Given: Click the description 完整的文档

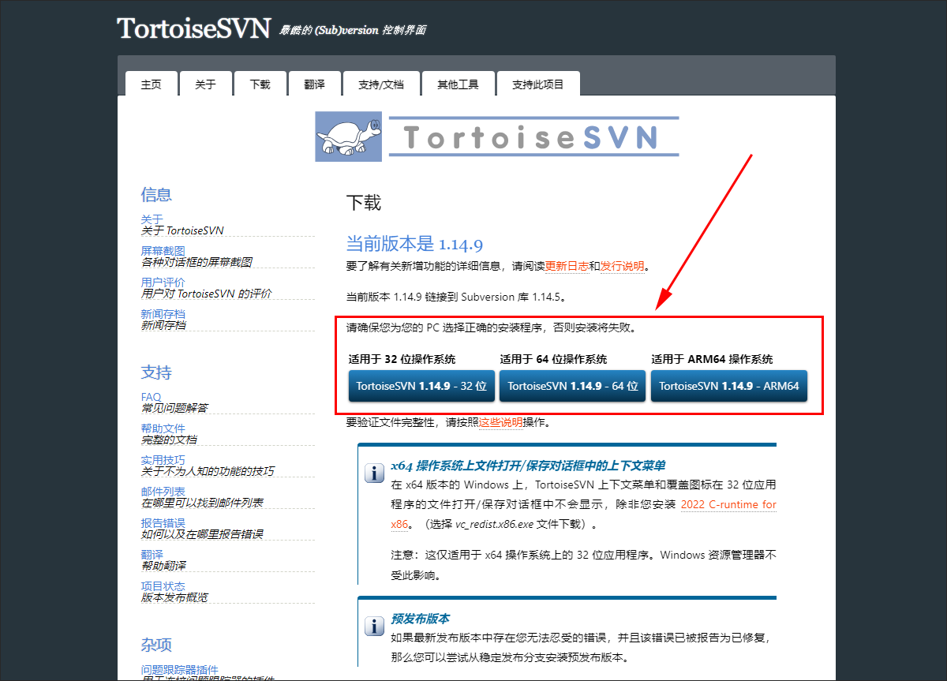Looking at the screenshot, I should [169, 440].
